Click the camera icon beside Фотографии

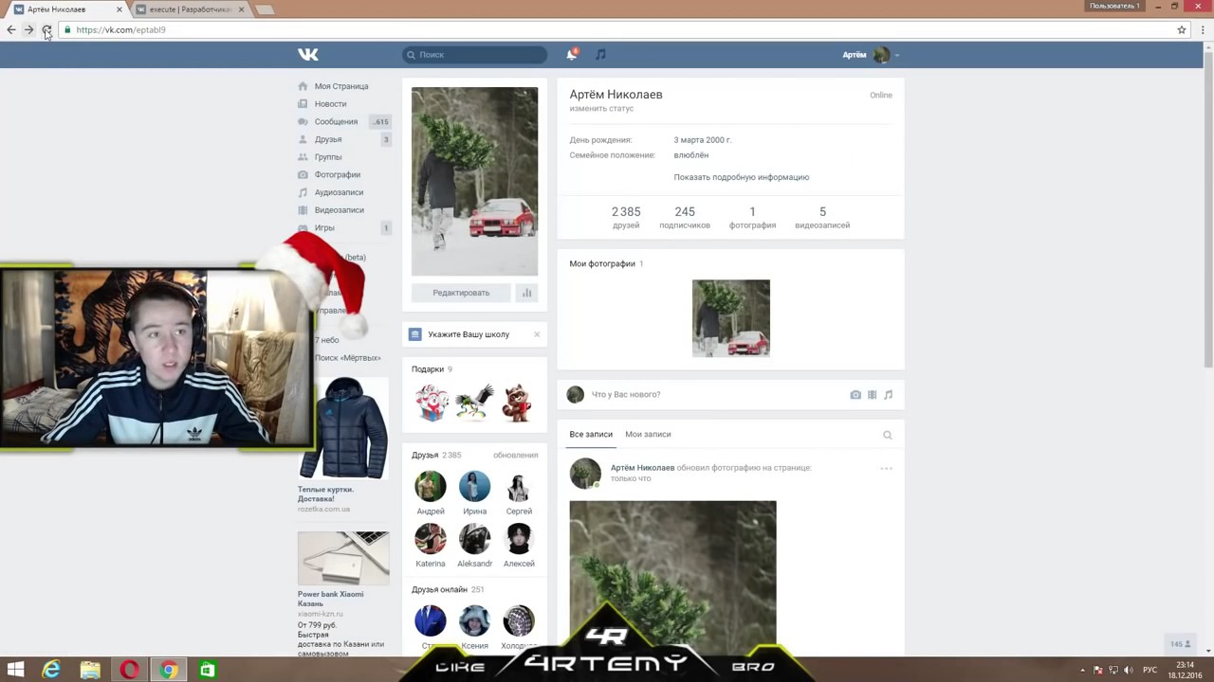coord(303,174)
